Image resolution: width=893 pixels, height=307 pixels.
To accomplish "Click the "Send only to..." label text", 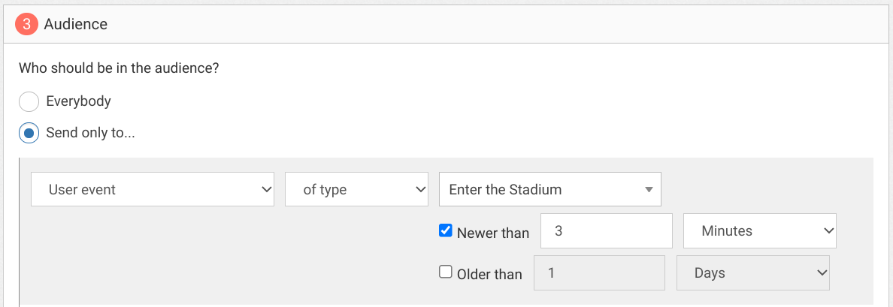I will pos(90,133).
